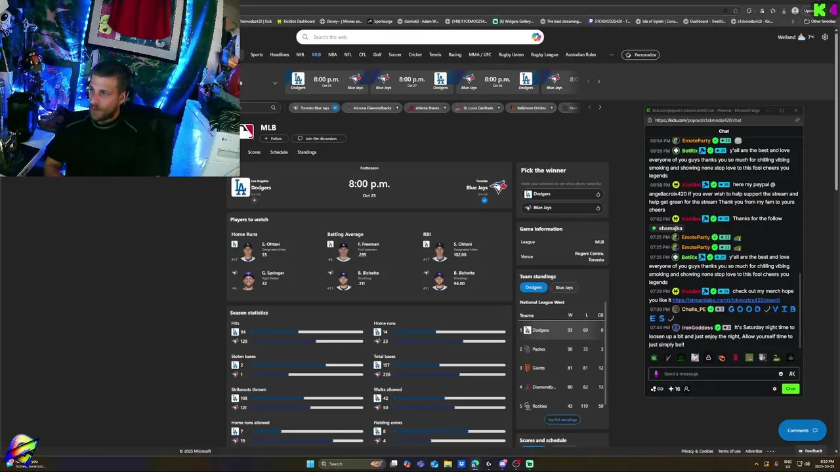Toggle follow on Toronto Blue Jays chip
This screenshot has width=840, height=472.
click(x=335, y=108)
